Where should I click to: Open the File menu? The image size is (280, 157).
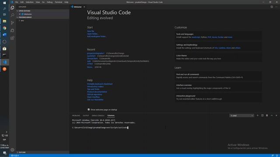tap(17, 2)
